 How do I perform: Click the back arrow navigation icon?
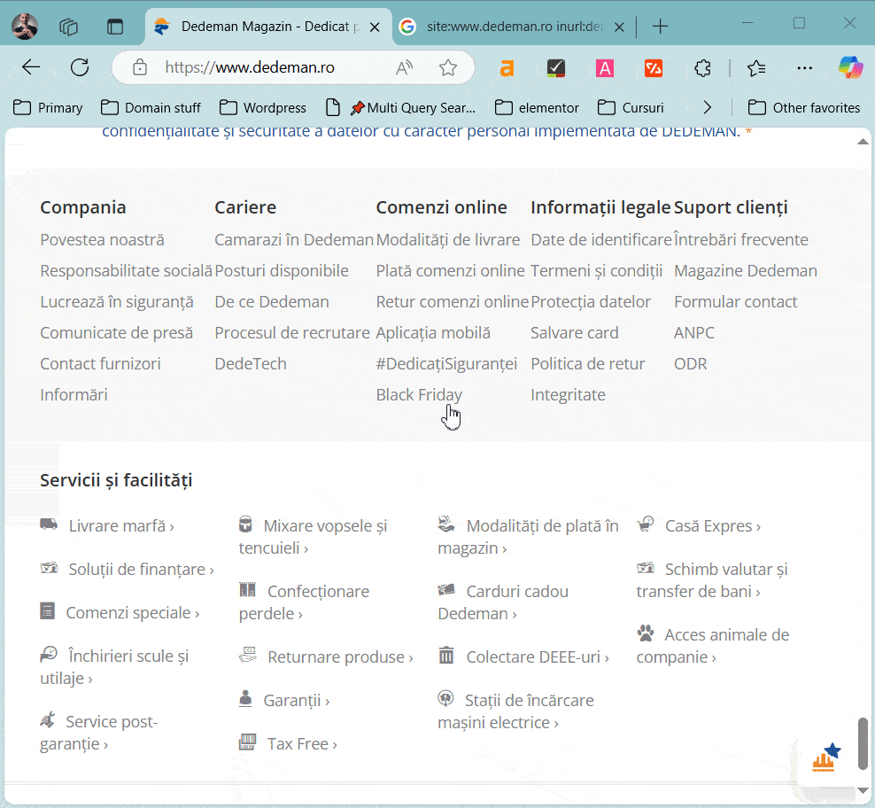pos(31,67)
